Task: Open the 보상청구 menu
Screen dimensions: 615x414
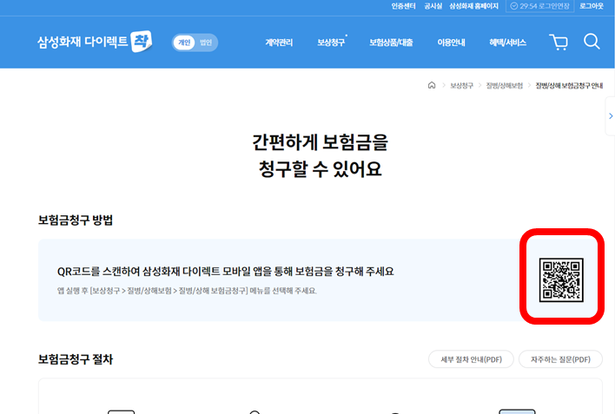Action: point(331,43)
